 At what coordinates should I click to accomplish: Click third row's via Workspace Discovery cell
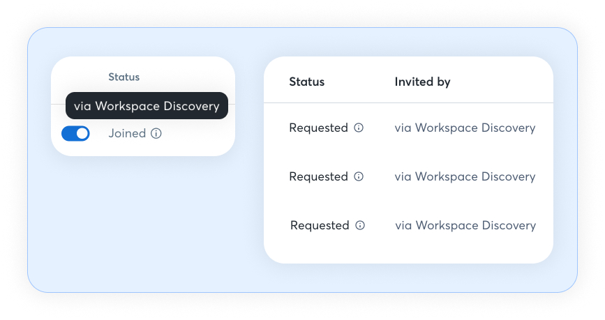[x=465, y=226]
